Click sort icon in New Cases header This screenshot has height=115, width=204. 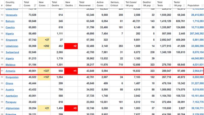coord(48,6)
